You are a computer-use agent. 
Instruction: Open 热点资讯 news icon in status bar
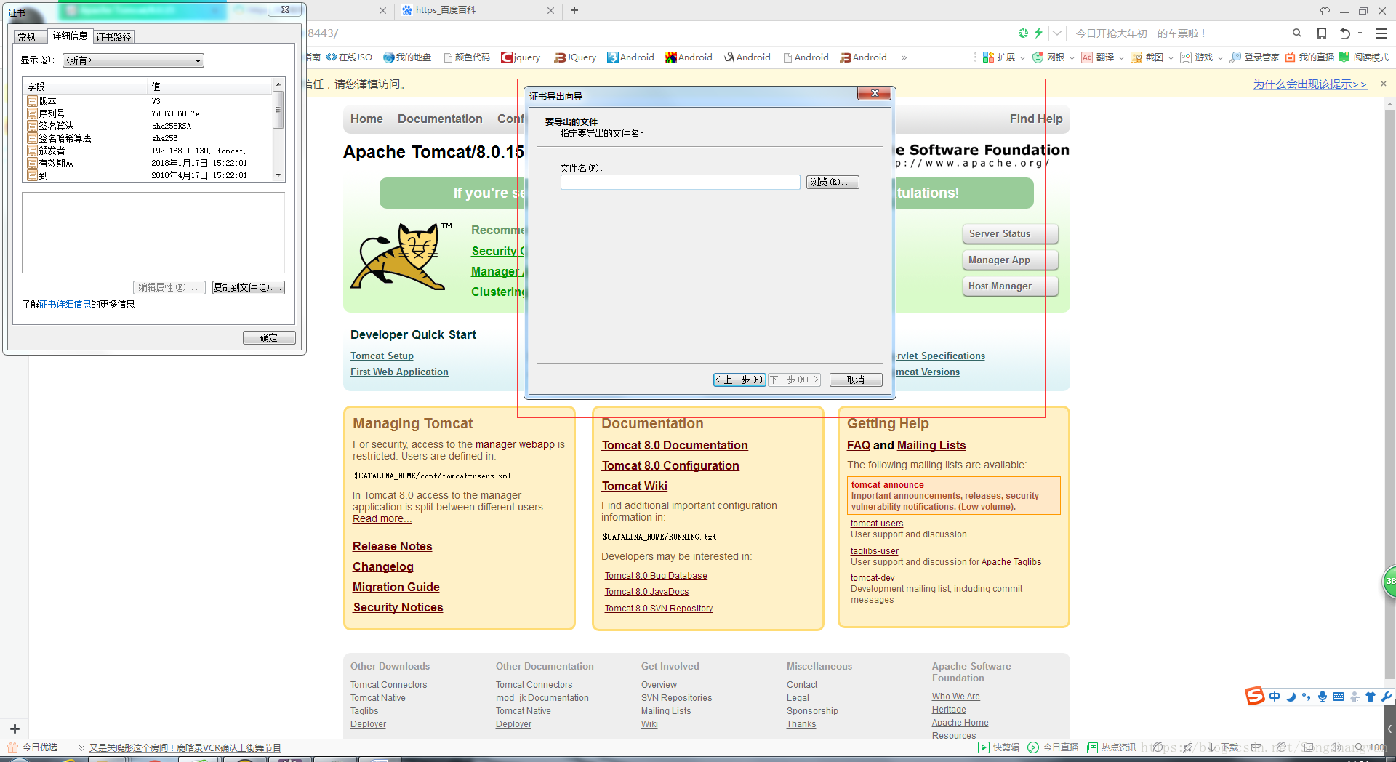[1092, 747]
